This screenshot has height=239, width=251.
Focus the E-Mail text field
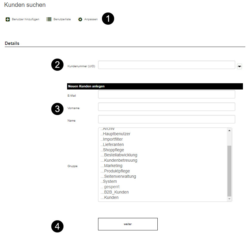(x=166, y=94)
